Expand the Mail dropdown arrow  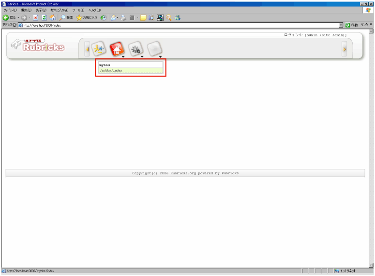coord(118,18)
